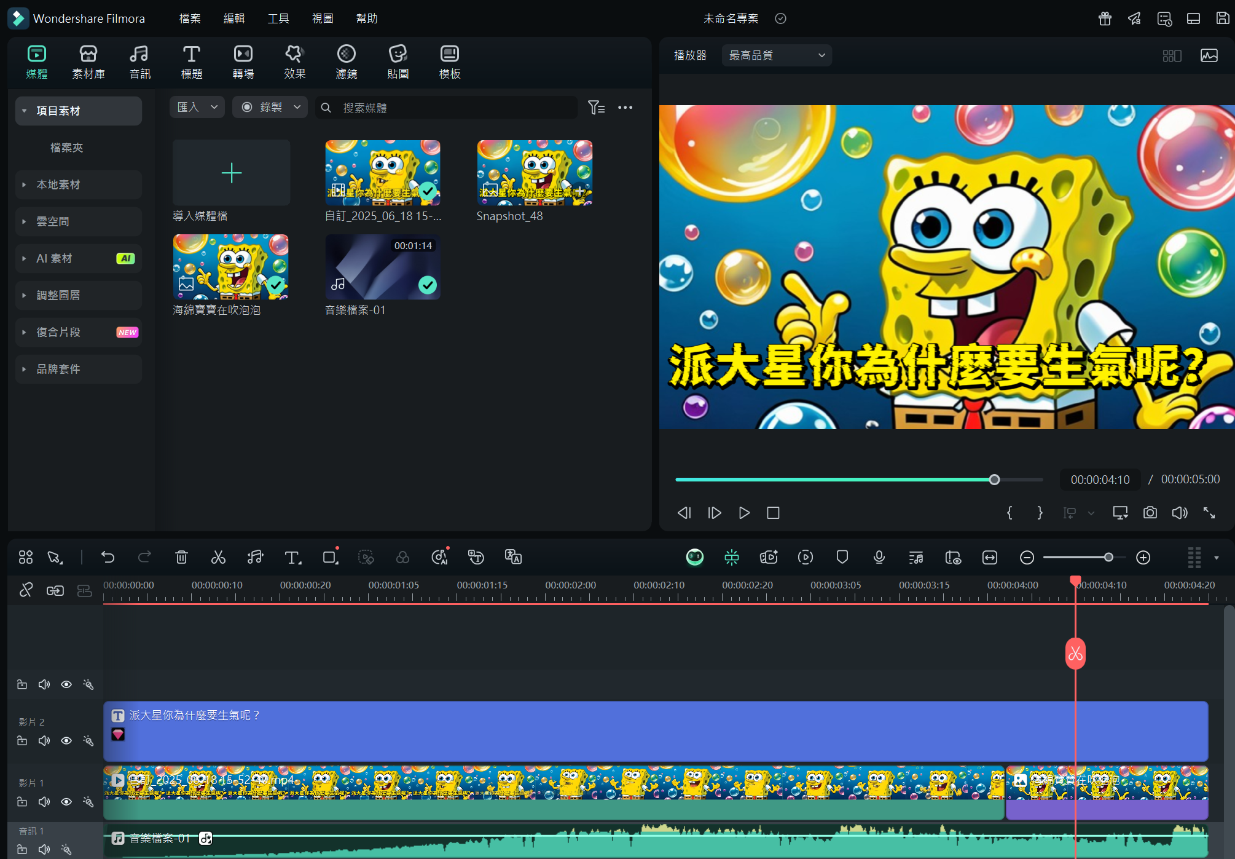
Task: Click the play button in player
Action: tap(744, 513)
